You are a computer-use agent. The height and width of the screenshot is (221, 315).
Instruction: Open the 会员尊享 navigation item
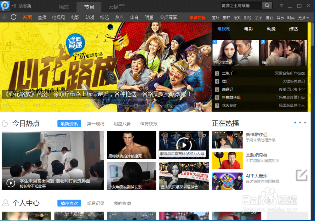coord(168,17)
